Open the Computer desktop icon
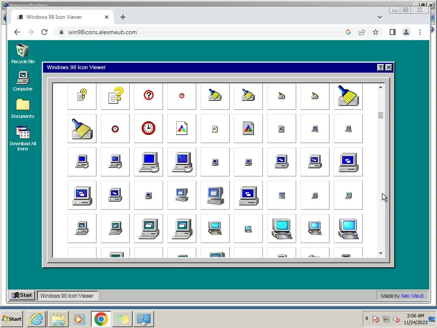This screenshot has width=437, height=328. (23, 81)
